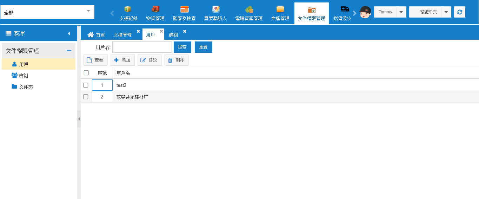Click the blue refresh icon button
Image resolution: width=479 pixels, height=199 pixels.
point(459,12)
